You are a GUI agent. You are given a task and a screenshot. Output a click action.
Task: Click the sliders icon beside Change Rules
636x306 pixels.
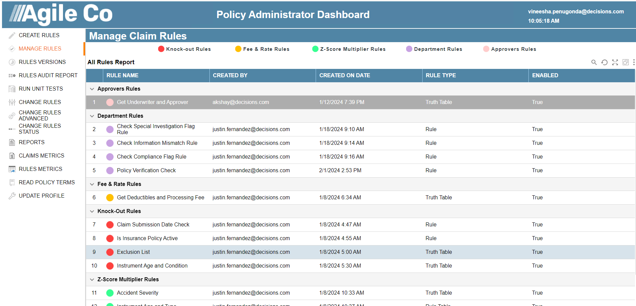pos(12,102)
